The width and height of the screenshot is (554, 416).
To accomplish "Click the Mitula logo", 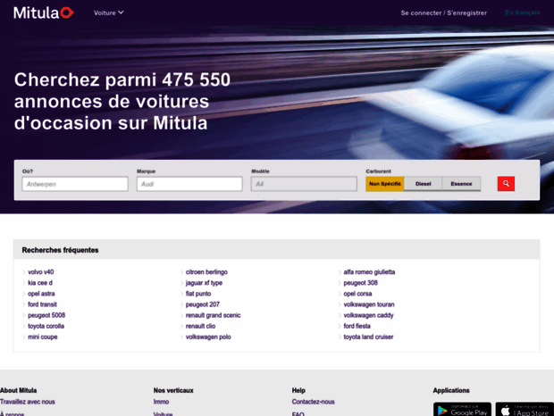I will pyautogui.click(x=44, y=12).
